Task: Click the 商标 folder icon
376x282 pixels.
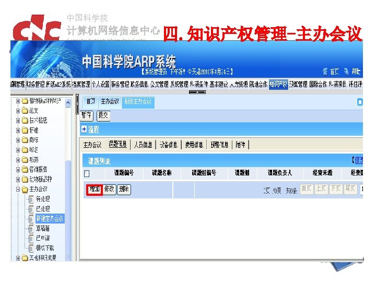Action: [25, 140]
